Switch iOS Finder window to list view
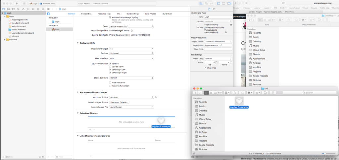This screenshot has height=160, width=339. 211,93
